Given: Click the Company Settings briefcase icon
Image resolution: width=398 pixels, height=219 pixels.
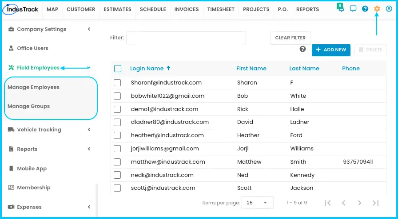Looking at the screenshot, I should click(x=11, y=29).
